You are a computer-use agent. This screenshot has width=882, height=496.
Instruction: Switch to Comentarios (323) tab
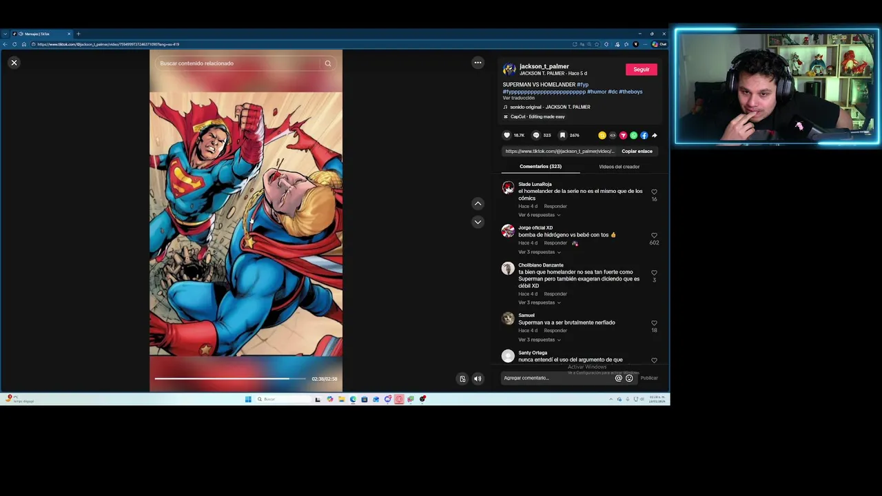click(540, 167)
